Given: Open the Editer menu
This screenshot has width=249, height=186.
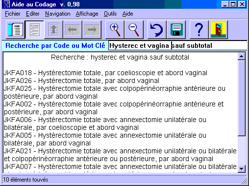Looking at the screenshot, I should point(33,14).
